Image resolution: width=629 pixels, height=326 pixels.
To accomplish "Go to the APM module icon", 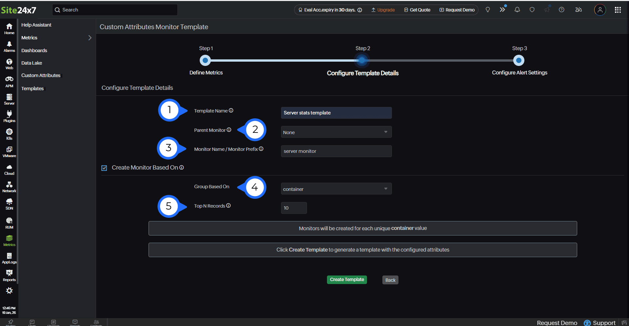I will [x=9, y=81].
